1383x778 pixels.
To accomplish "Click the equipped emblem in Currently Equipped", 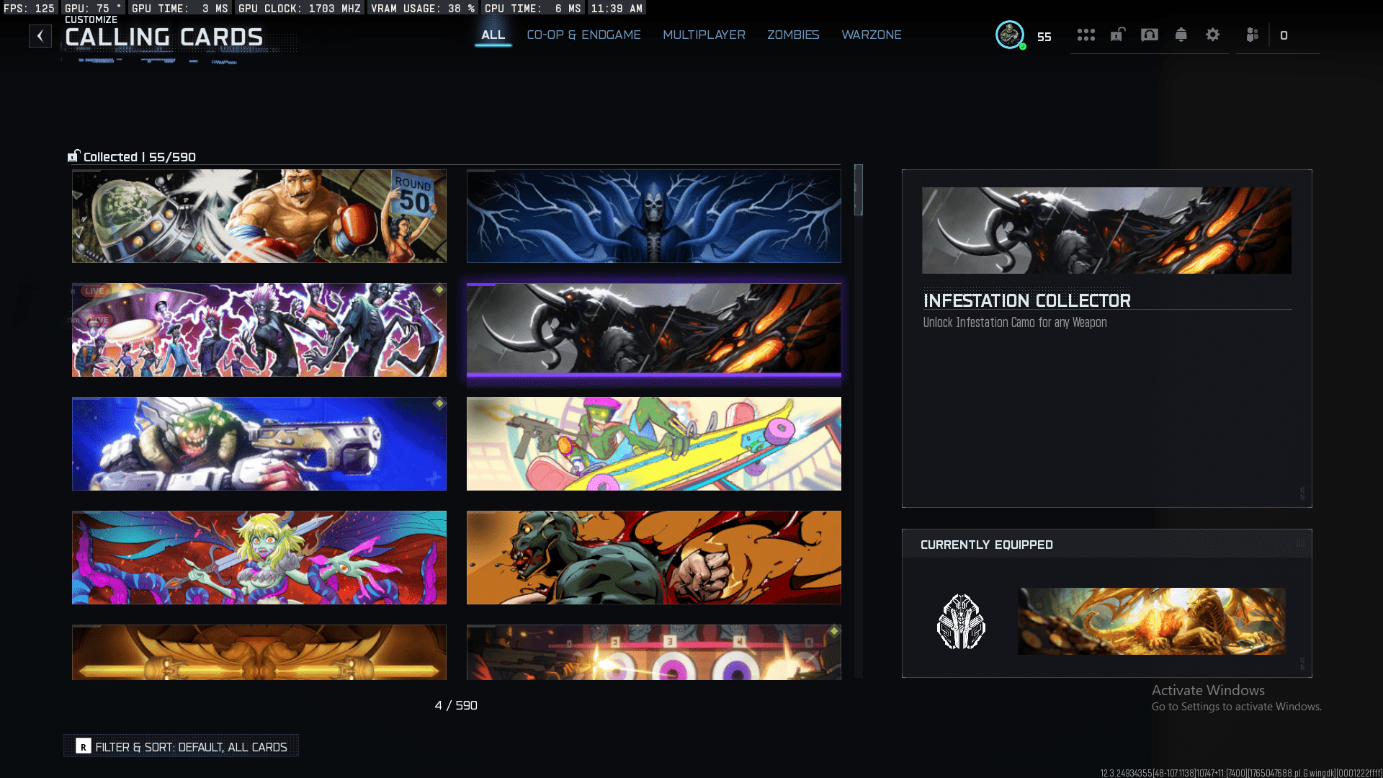I will [961, 621].
